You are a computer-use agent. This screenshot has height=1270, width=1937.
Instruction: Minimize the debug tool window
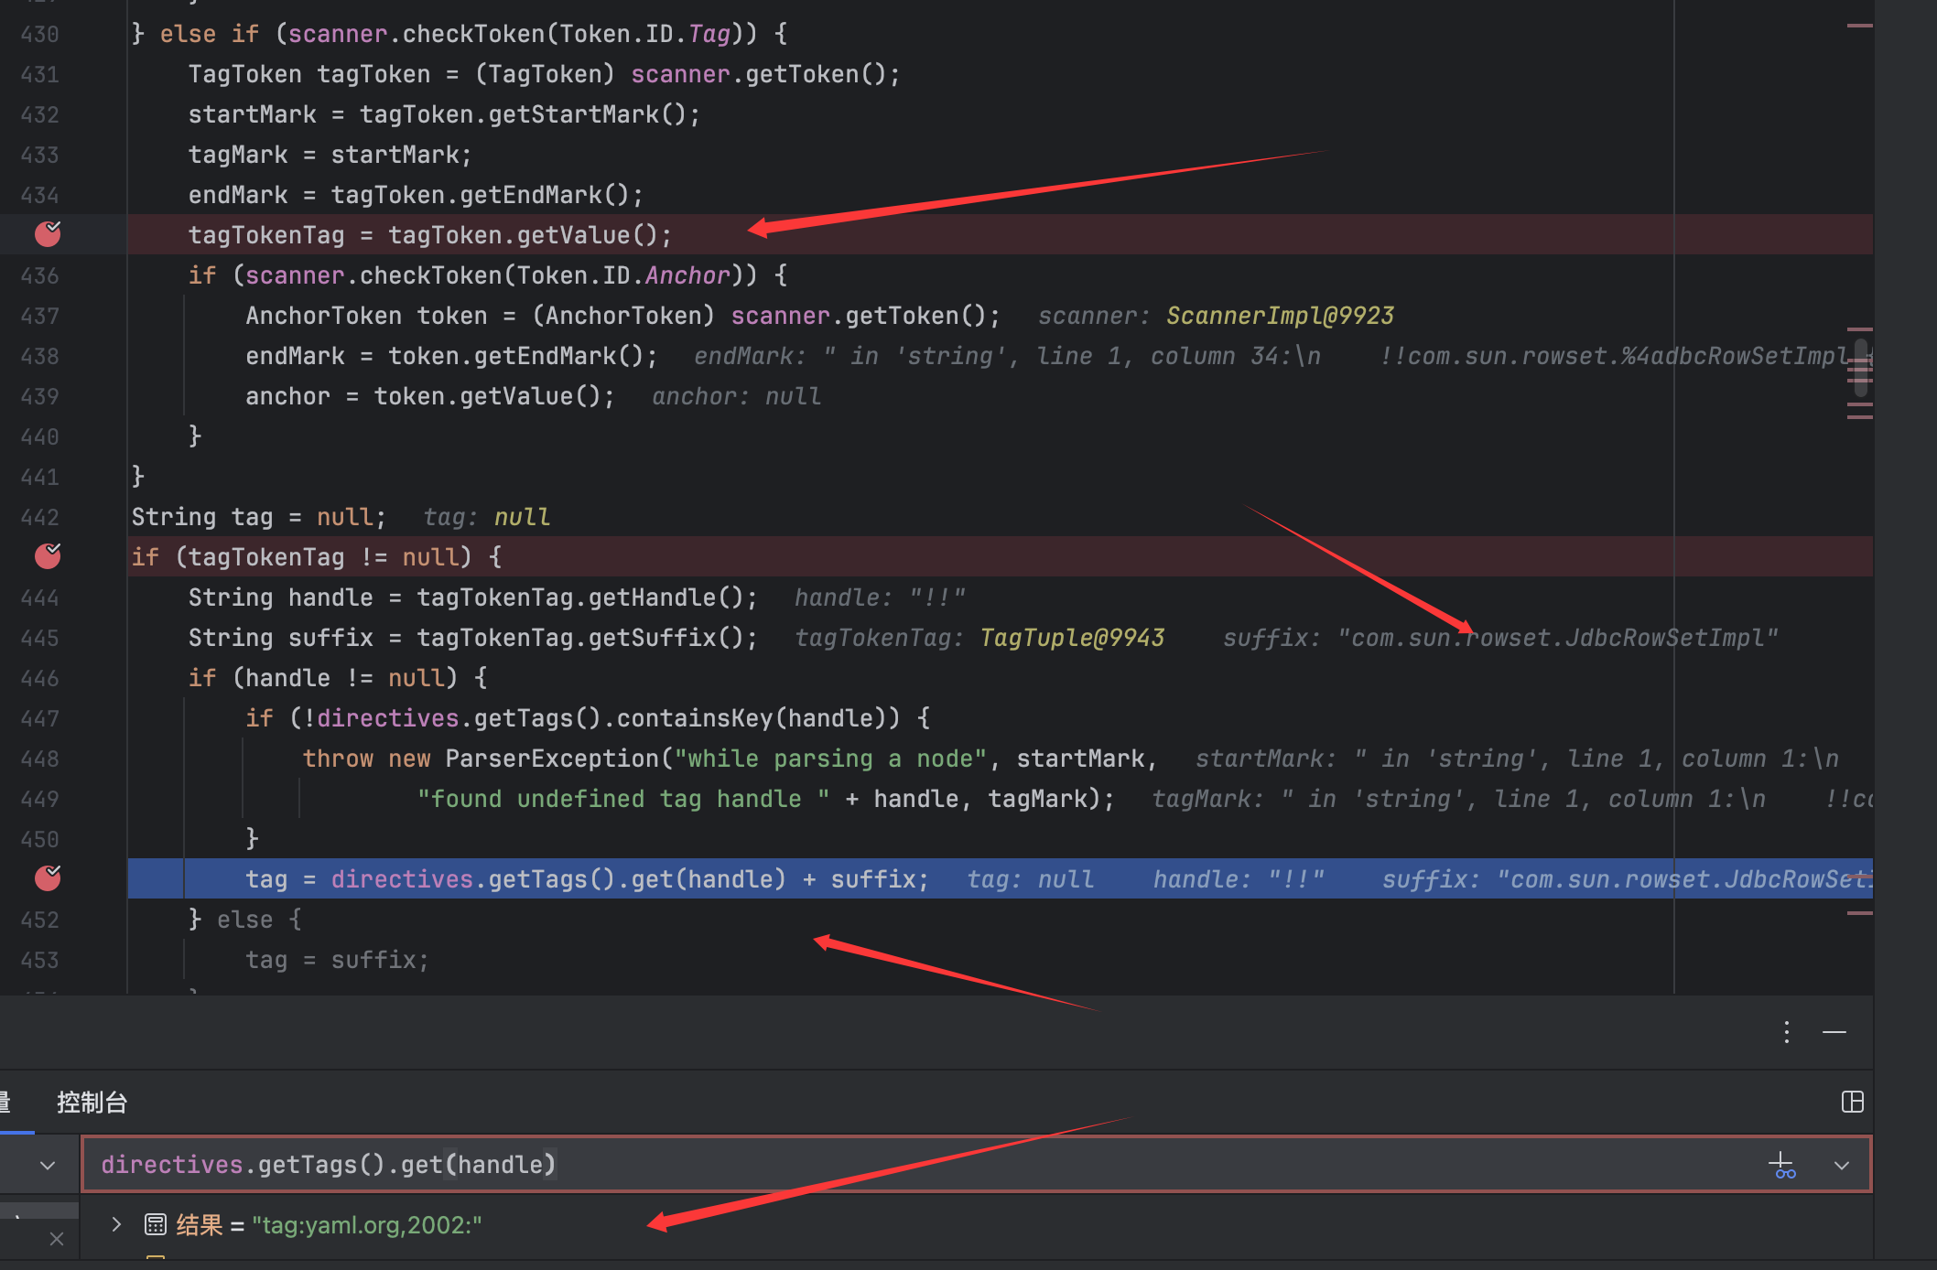point(1834,1032)
